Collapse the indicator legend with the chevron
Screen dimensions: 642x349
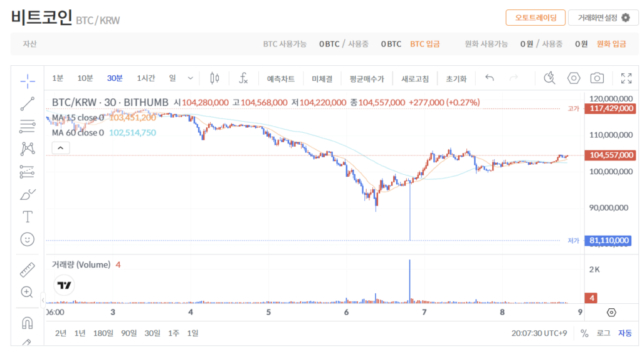point(61,148)
